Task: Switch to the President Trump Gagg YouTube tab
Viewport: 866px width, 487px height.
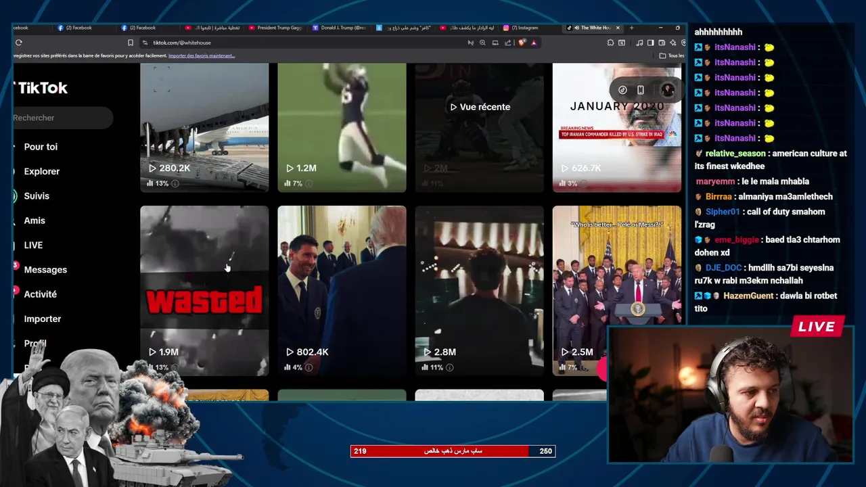Action: pos(276,28)
